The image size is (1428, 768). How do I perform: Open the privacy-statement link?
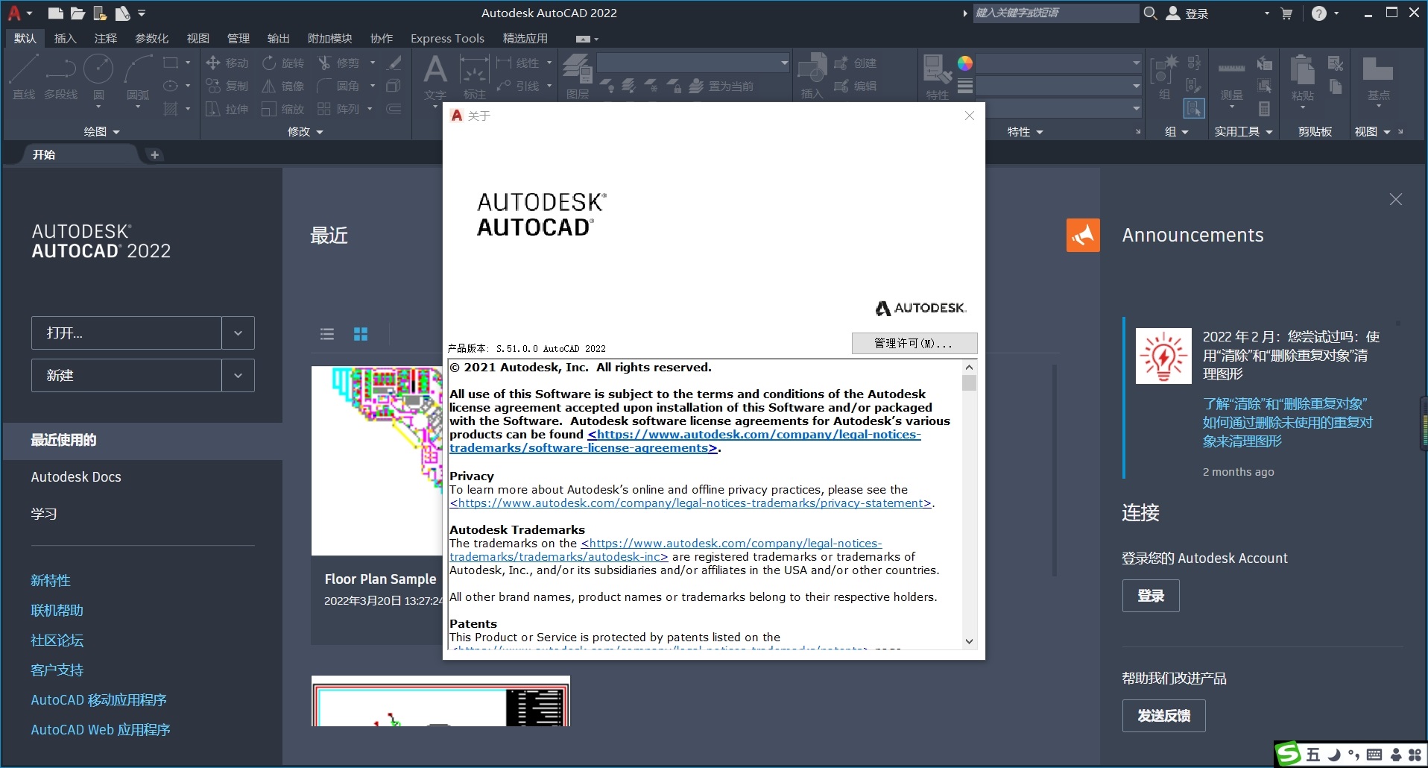690,503
